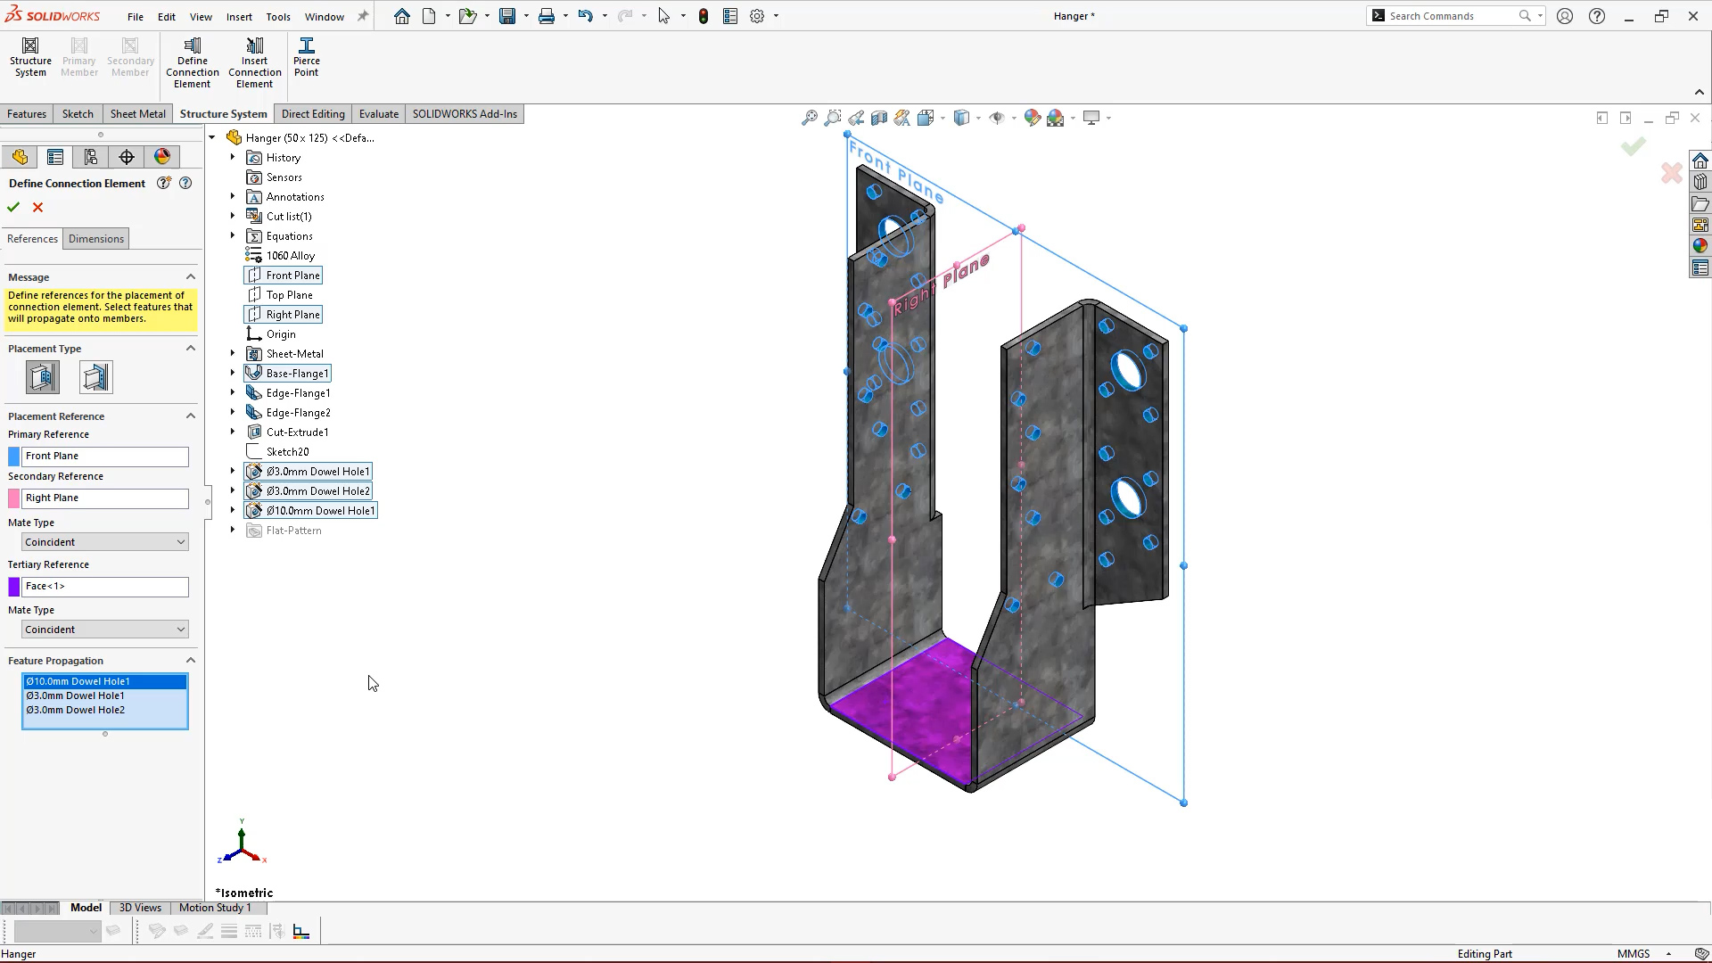Open the Mate Type dropdown under Tertiary Reference

click(103, 629)
